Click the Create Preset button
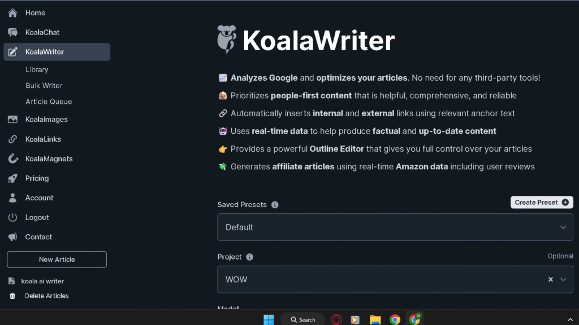Screen dimensions: 579x325 pyautogui.click(x=541, y=202)
